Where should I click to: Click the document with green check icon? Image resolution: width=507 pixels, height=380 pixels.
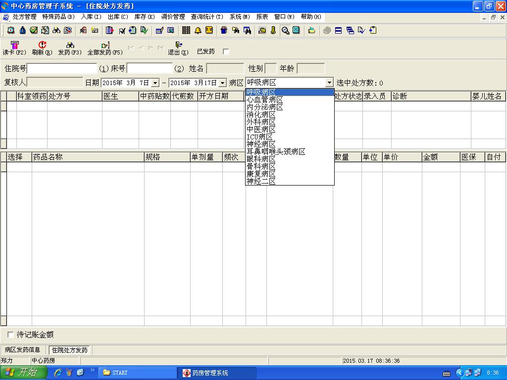[144, 30]
